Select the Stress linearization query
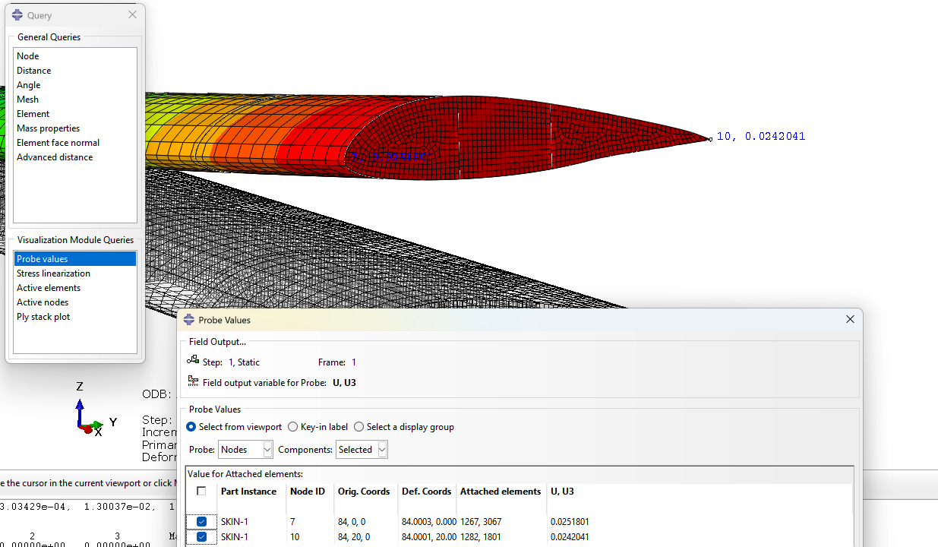 tap(53, 273)
